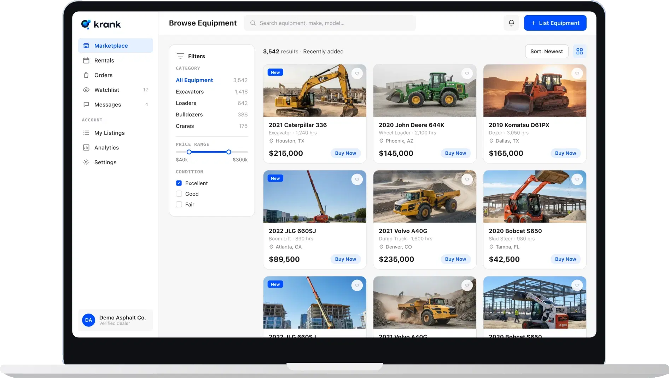Filter by Excavators category

(212, 92)
